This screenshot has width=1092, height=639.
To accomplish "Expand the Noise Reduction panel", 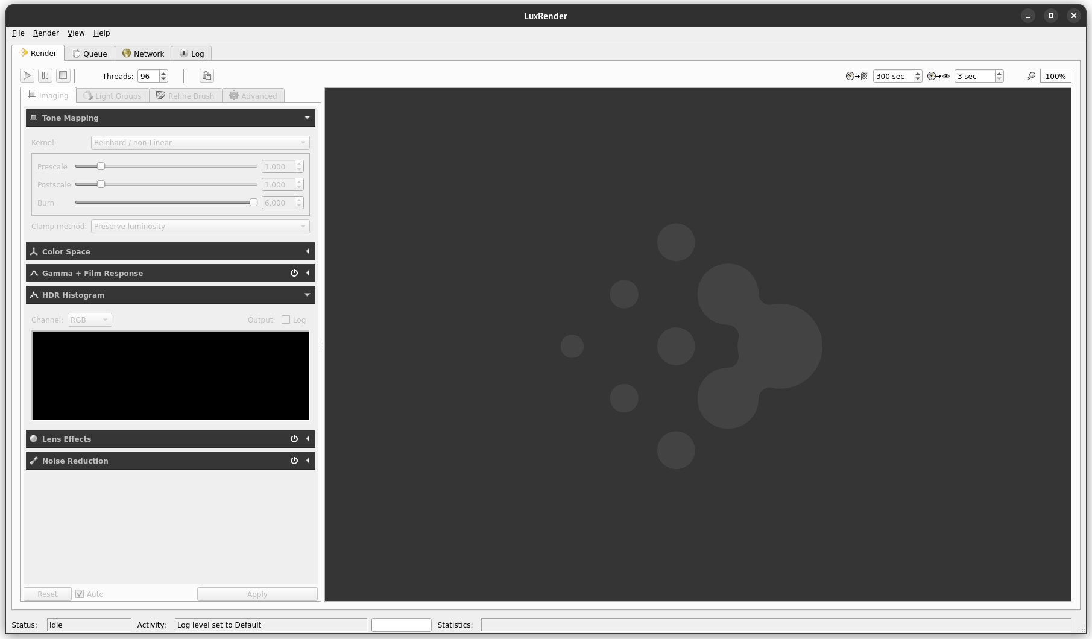I will tap(308, 461).
